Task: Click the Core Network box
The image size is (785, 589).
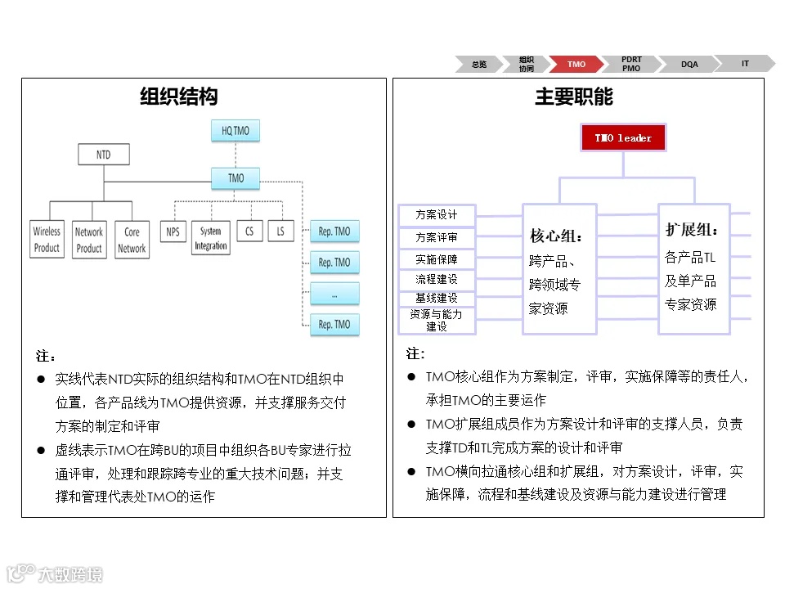Action: tap(131, 240)
